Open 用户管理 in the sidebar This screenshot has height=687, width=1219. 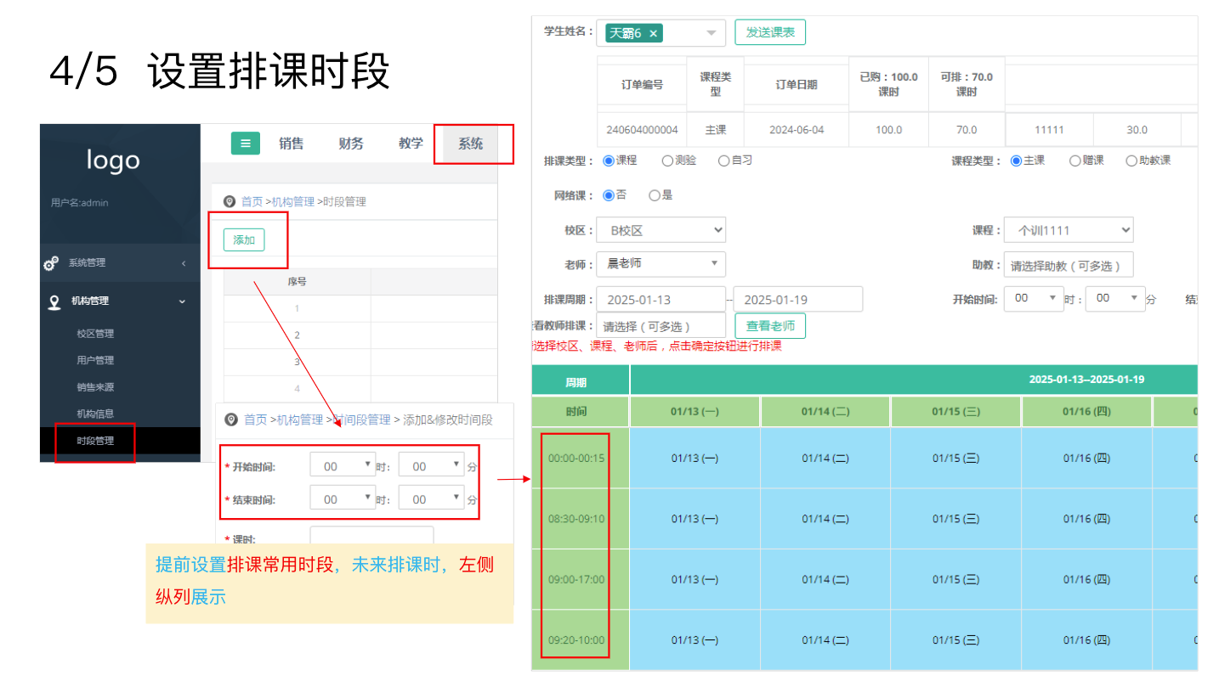95,360
